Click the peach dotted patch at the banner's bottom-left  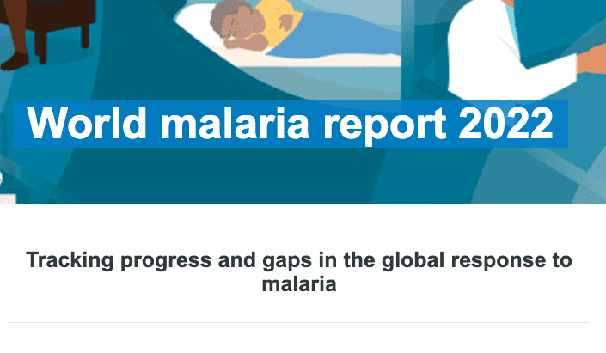coord(8,198)
